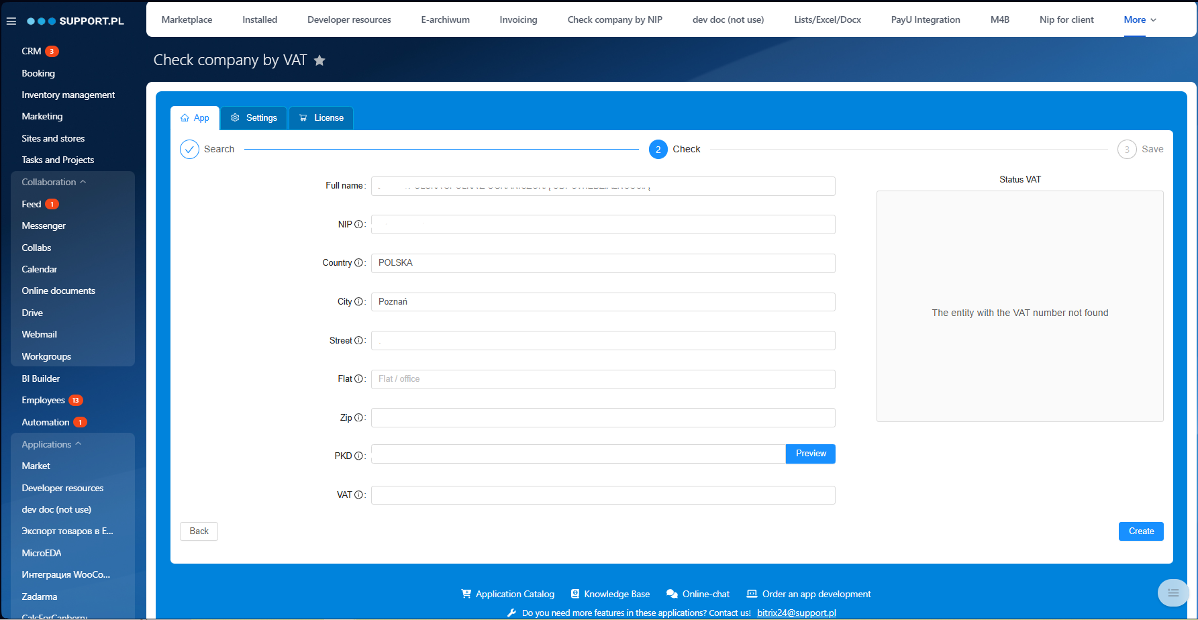Open the floating menu button bottom right
Image resolution: width=1198 pixels, height=620 pixels.
point(1172,592)
